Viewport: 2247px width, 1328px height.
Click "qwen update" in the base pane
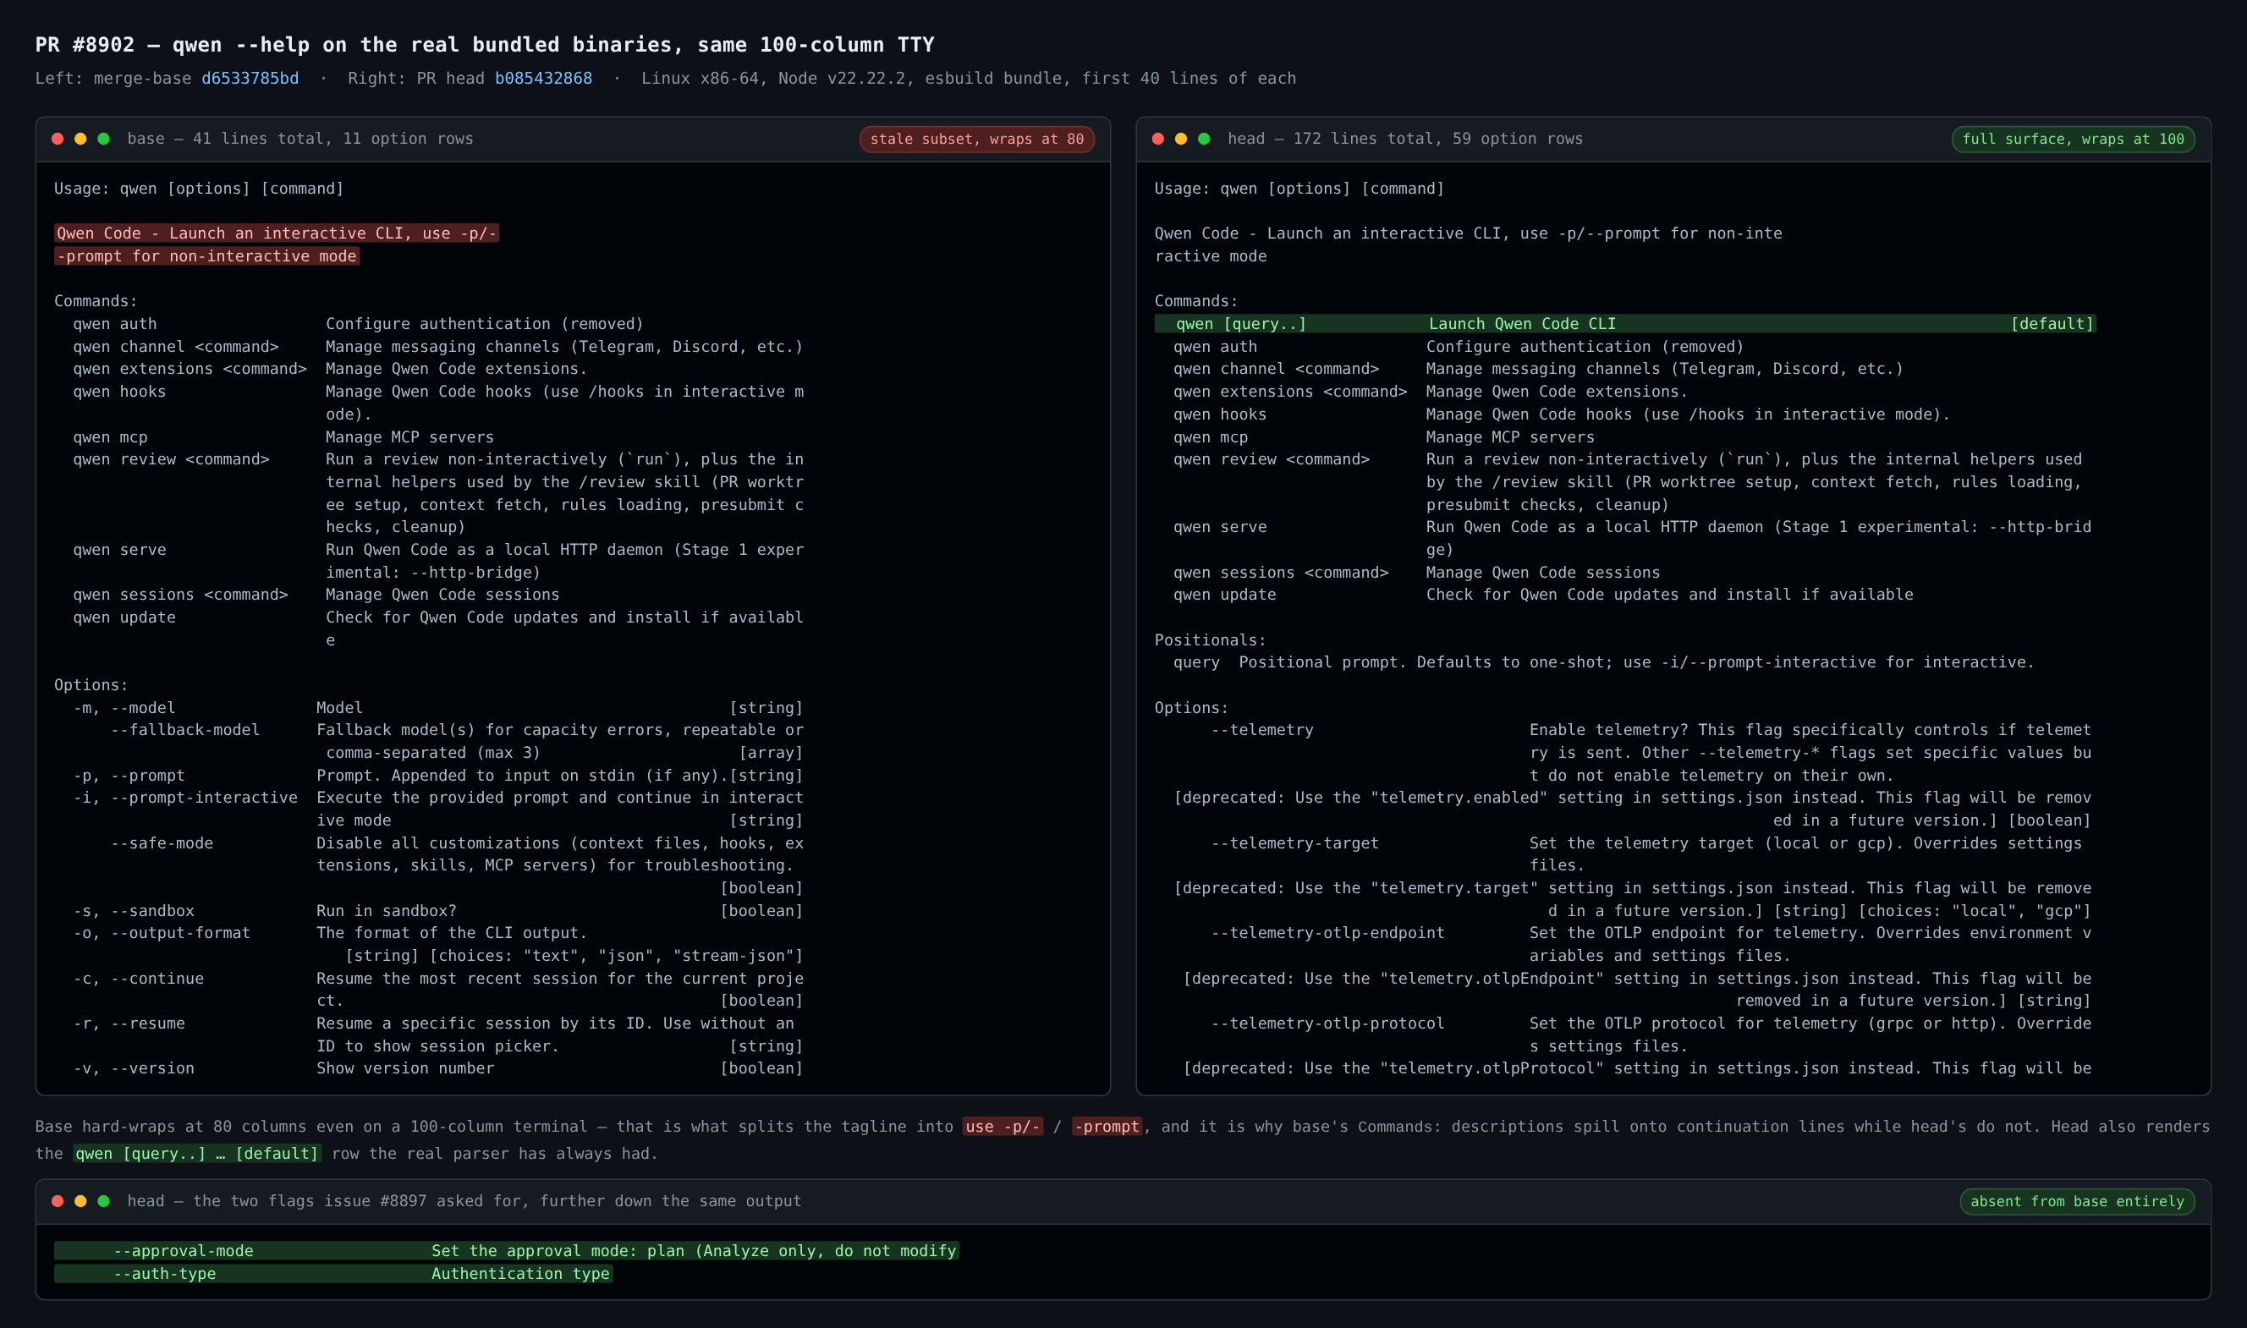point(124,617)
